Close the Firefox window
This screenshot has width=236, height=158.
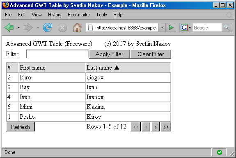tap(230, 5)
